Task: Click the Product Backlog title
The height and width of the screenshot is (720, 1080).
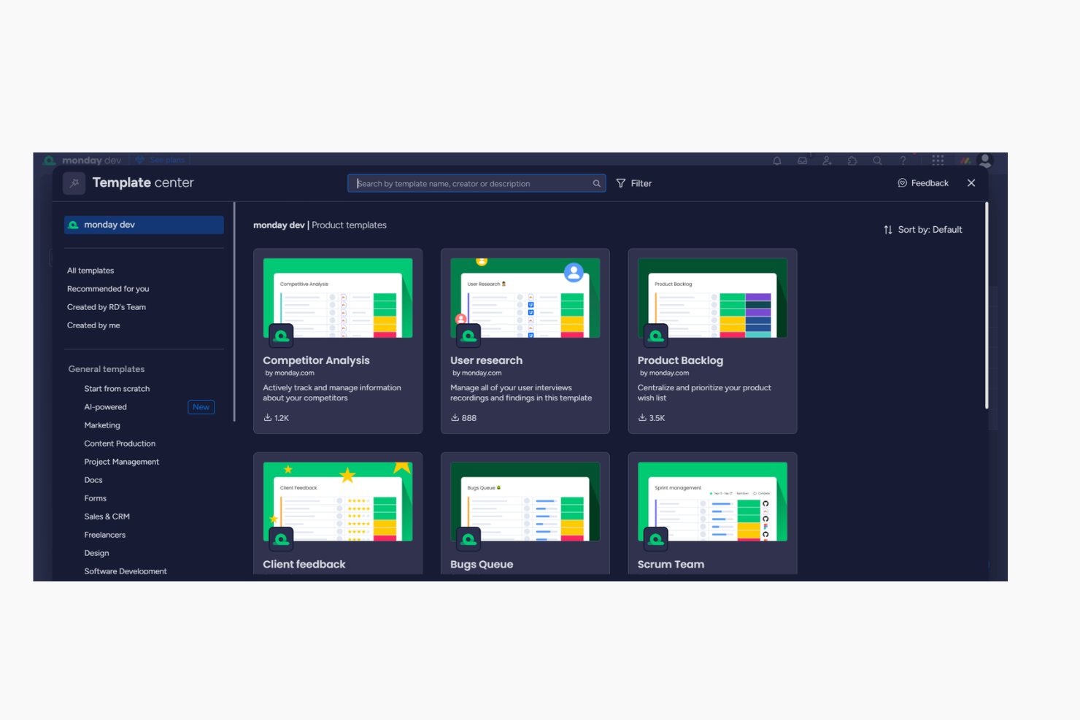Action: (x=680, y=360)
